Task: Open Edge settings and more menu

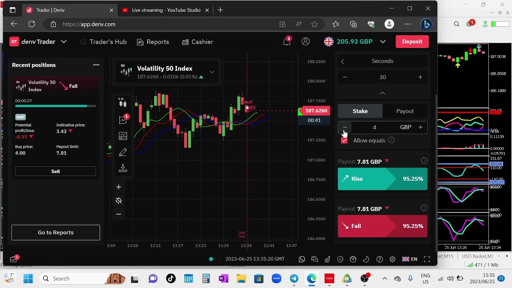Action: 408,24
